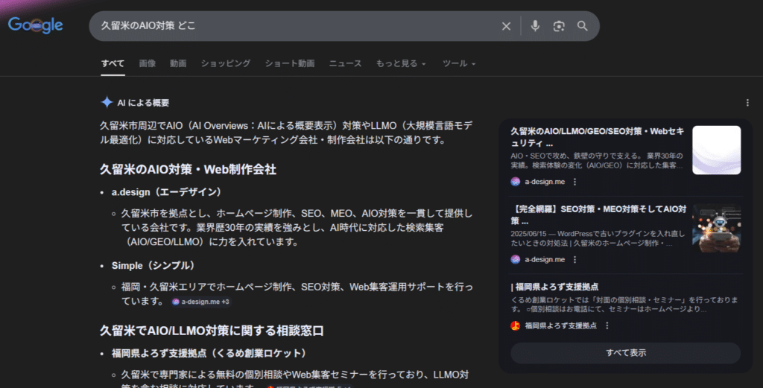Open the ショート動画 tab

point(290,63)
